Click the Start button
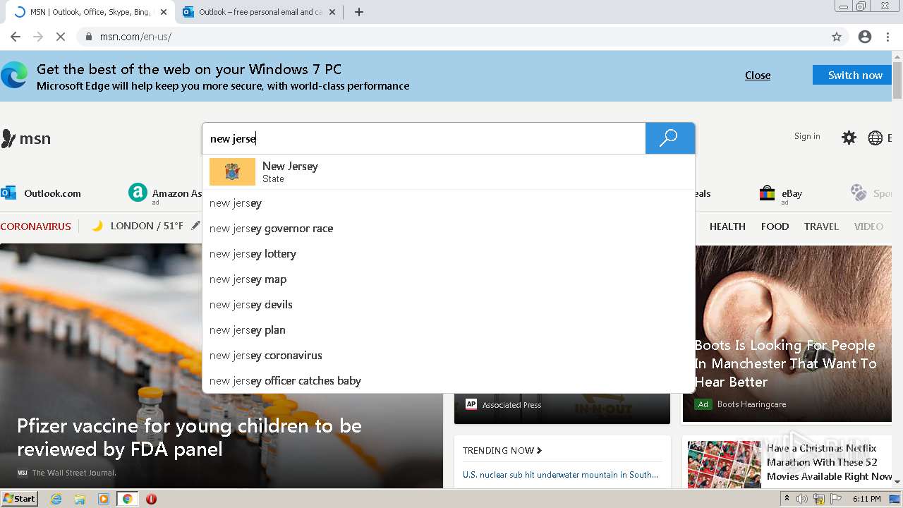This screenshot has width=903, height=508. [19, 498]
